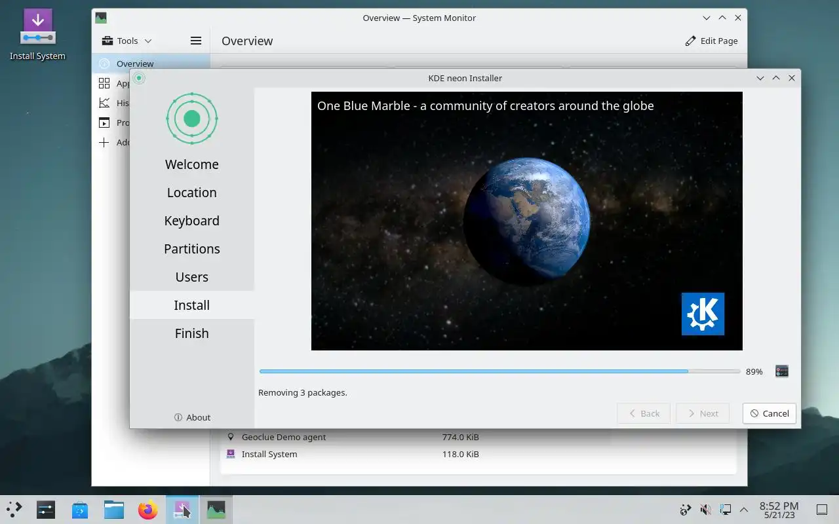
Task: Select the Install step in installer sidebar
Action: tap(192, 305)
